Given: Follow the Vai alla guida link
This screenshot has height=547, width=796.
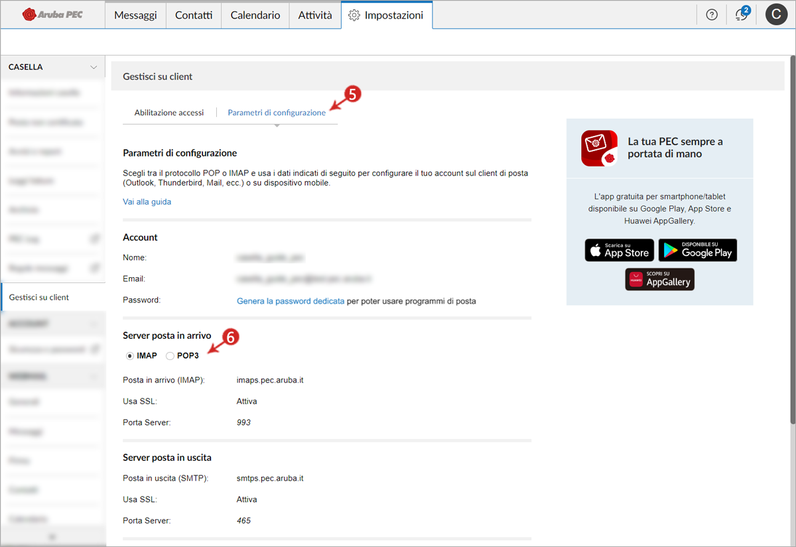Looking at the screenshot, I should [147, 202].
